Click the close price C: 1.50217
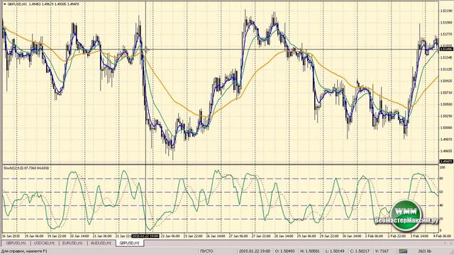This screenshot has height=255, width=454. pyautogui.click(x=360, y=251)
